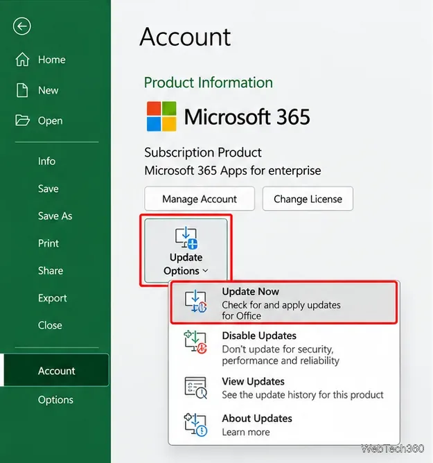Choose Update Now from the menu
Screen dimensions: 433x463
pos(283,303)
